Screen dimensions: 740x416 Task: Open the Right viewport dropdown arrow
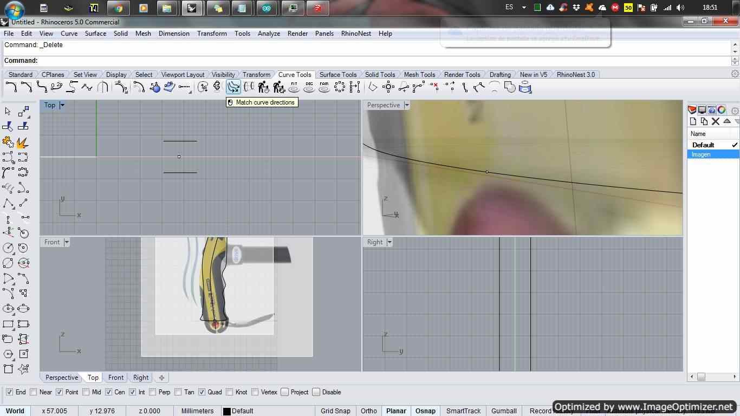(x=390, y=242)
